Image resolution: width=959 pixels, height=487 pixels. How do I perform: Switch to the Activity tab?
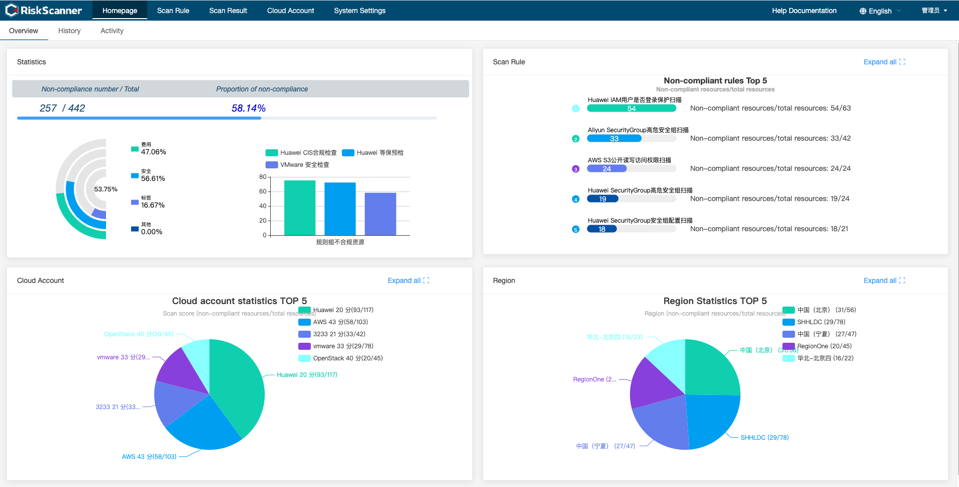112,31
